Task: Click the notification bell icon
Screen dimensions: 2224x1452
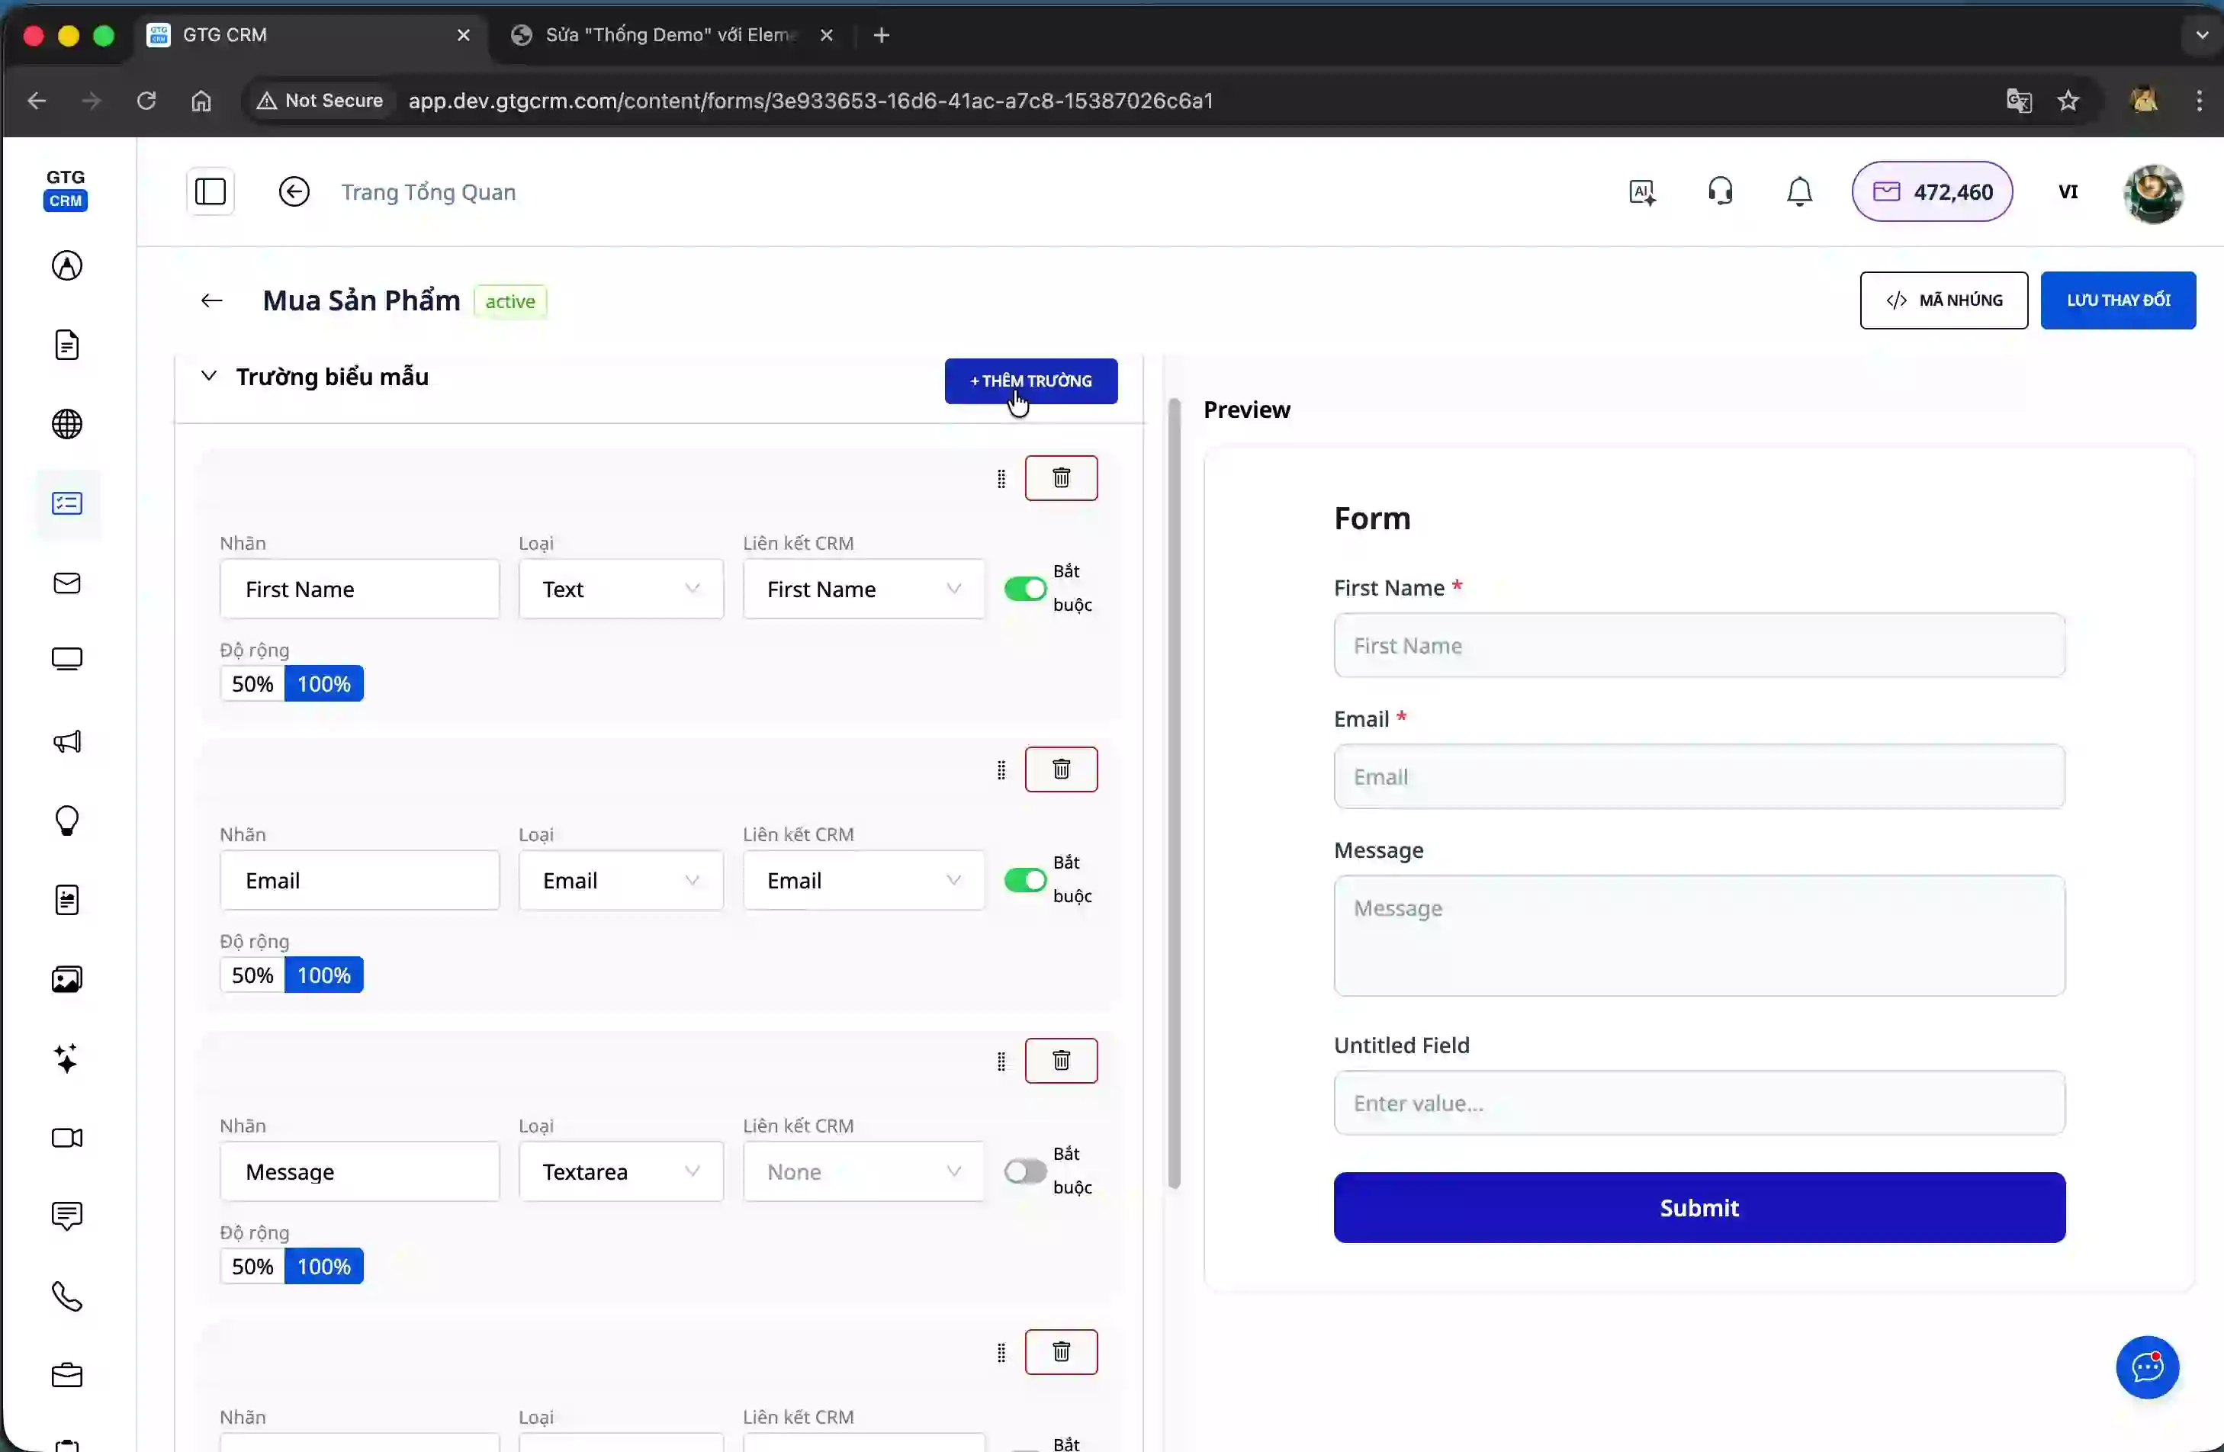Action: 1798,191
